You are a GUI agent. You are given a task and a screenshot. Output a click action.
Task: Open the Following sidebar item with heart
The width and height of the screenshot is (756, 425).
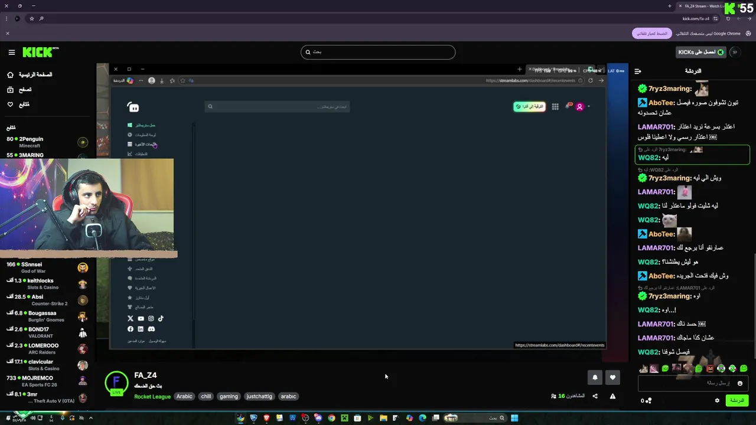(x=18, y=104)
